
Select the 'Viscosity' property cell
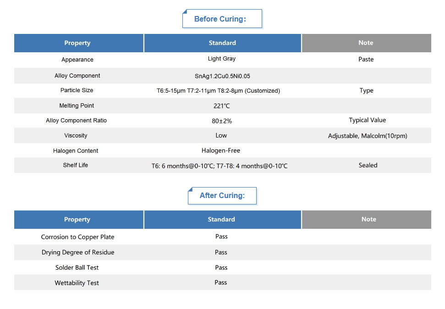tap(76, 135)
